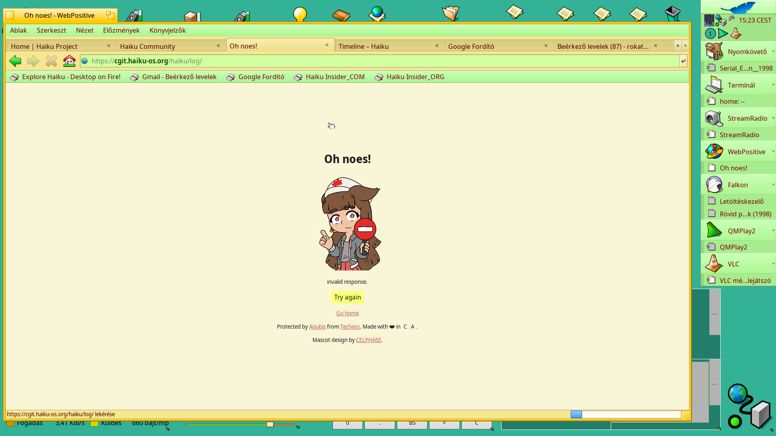This screenshot has height=436, width=776.
Task: Open the Anubis link
Action: point(317,327)
